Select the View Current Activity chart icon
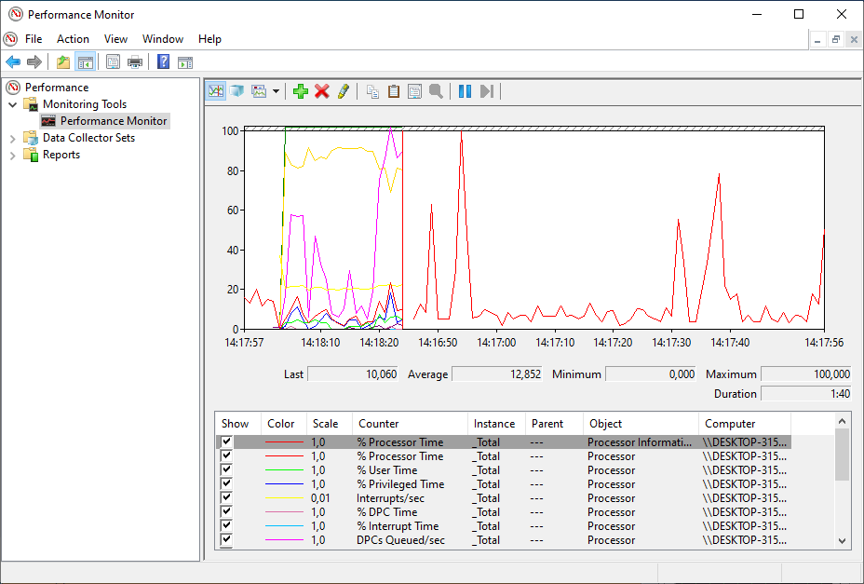Viewport: 864px width, 584px height. pyautogui.click(x=216, y=90)
